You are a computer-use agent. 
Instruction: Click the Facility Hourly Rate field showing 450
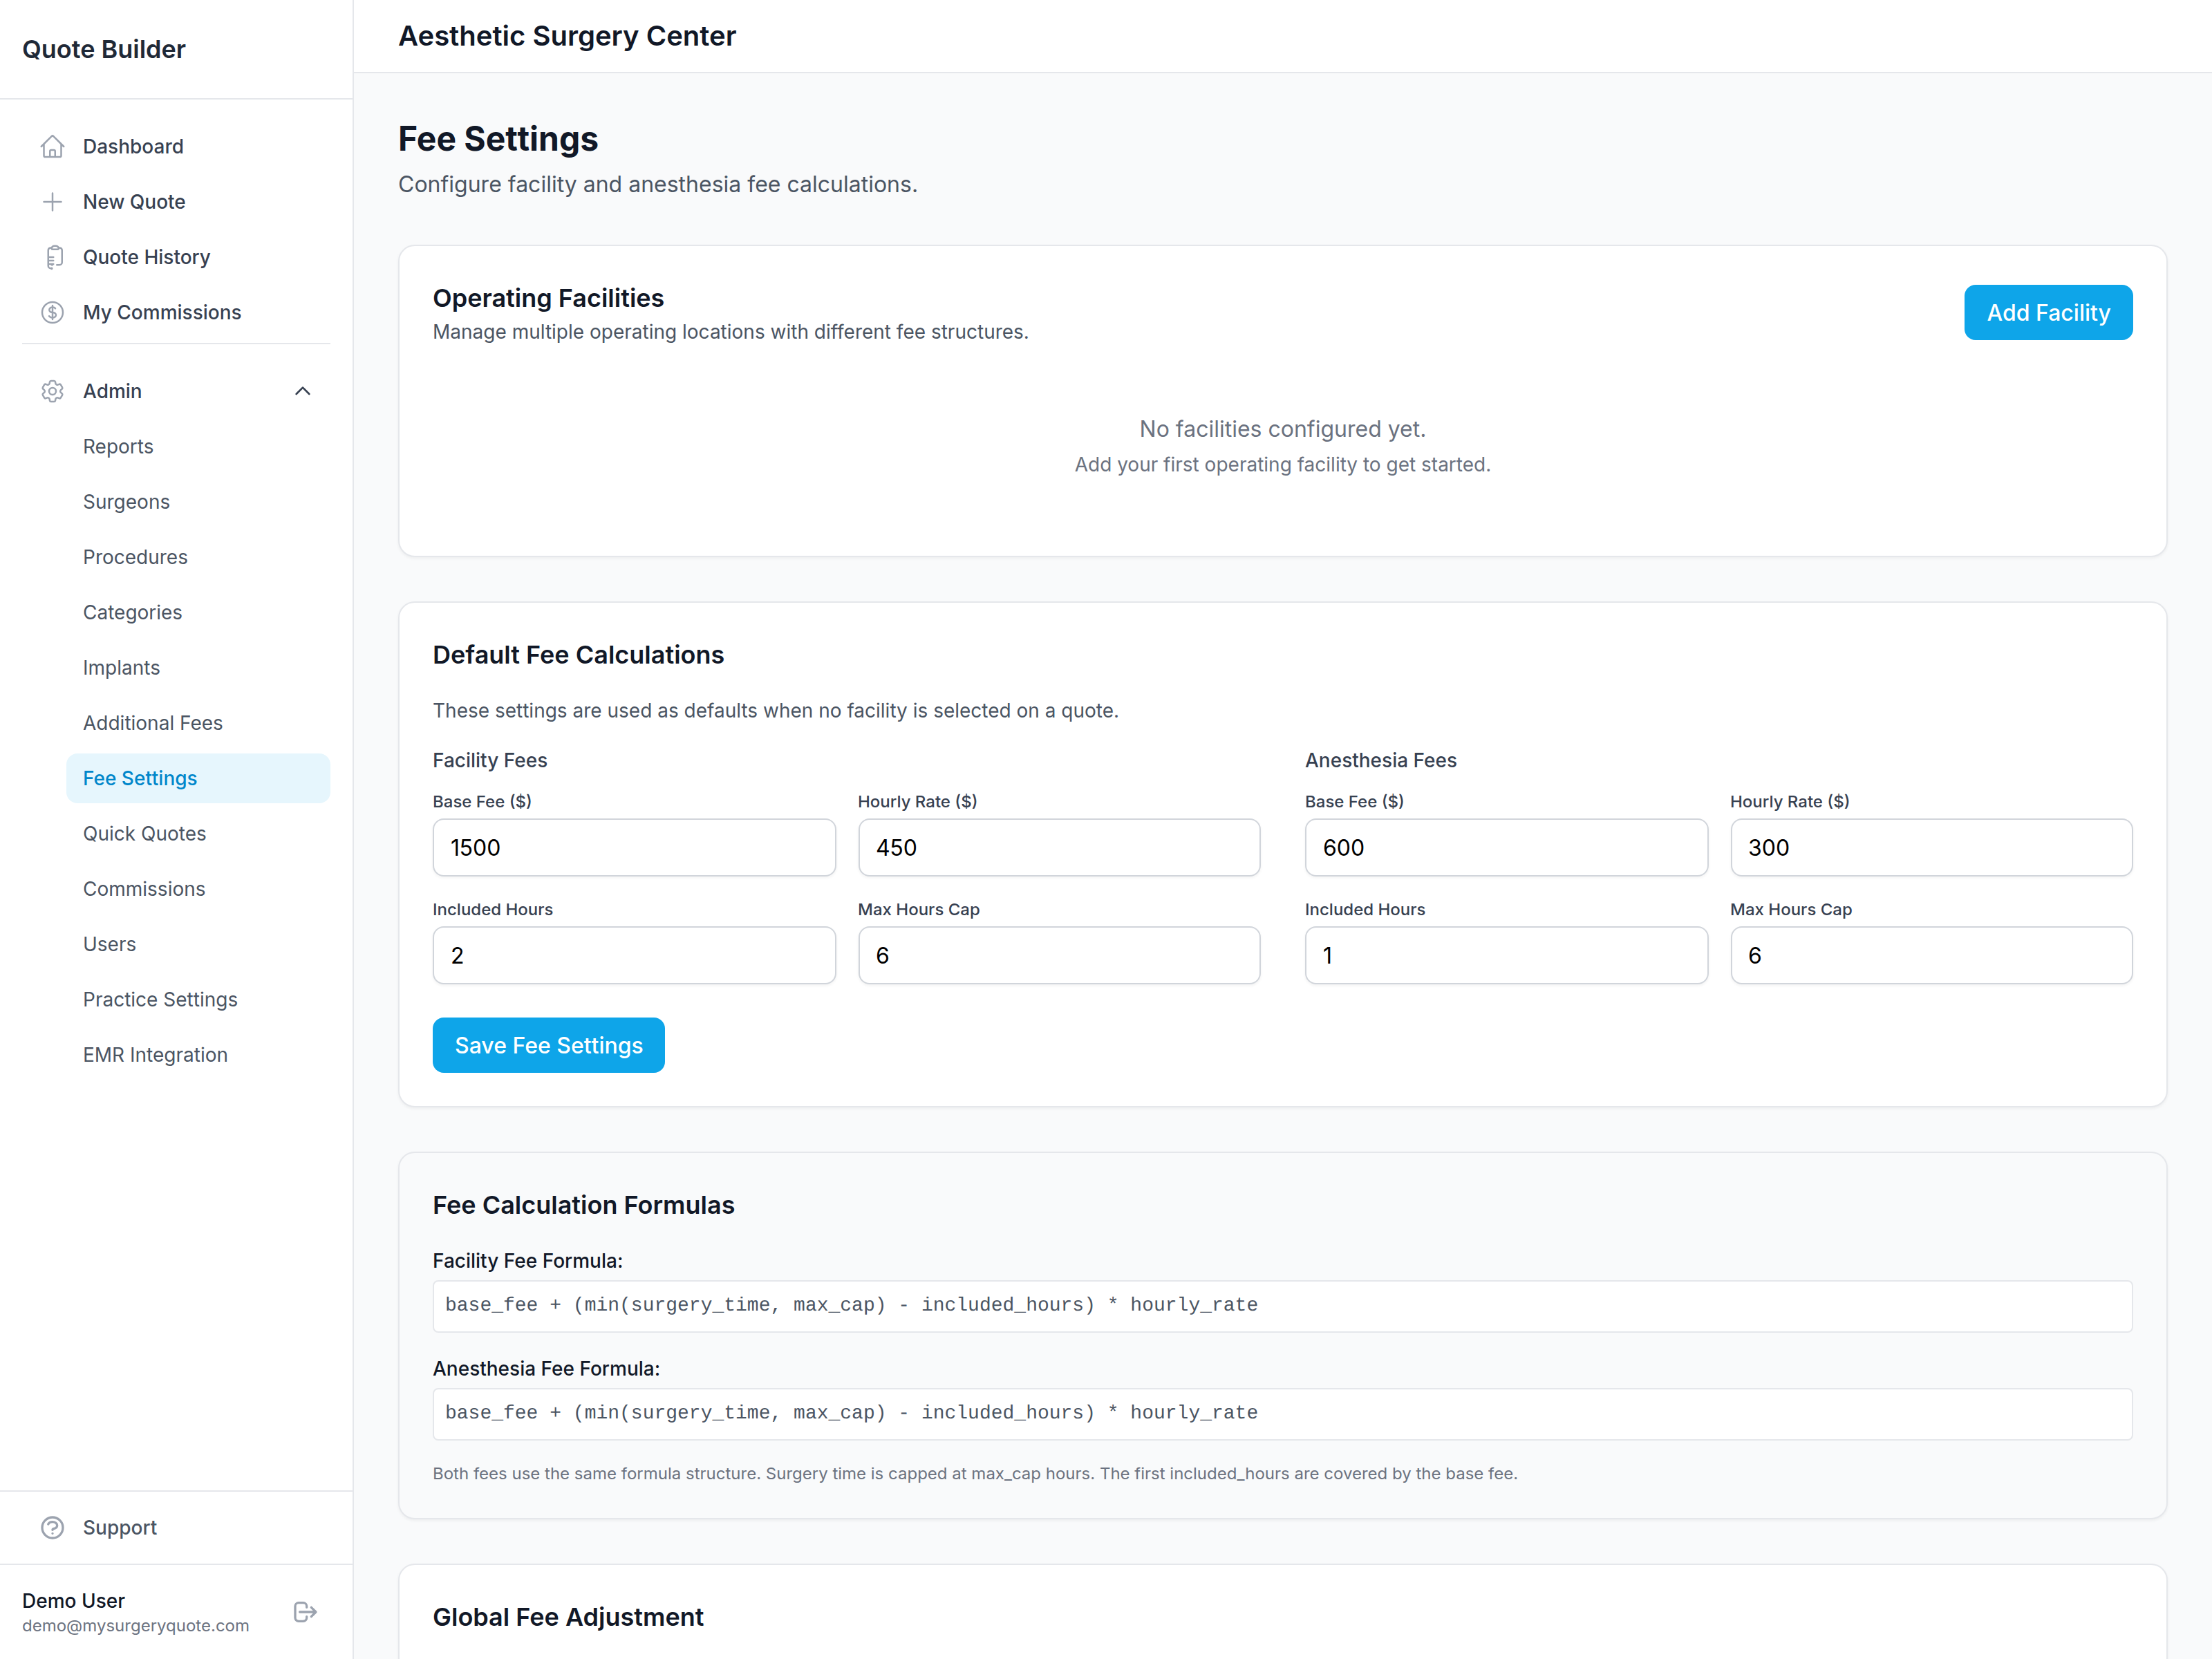(1059, 848)
